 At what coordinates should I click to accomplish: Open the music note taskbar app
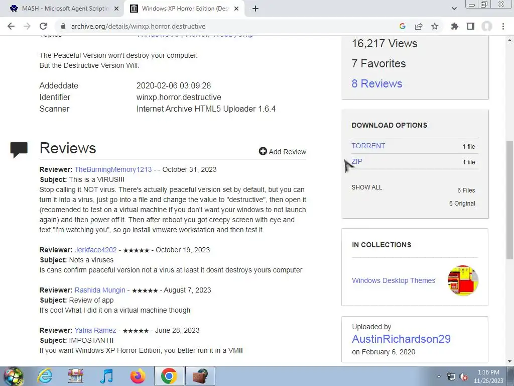click(106, 376)
